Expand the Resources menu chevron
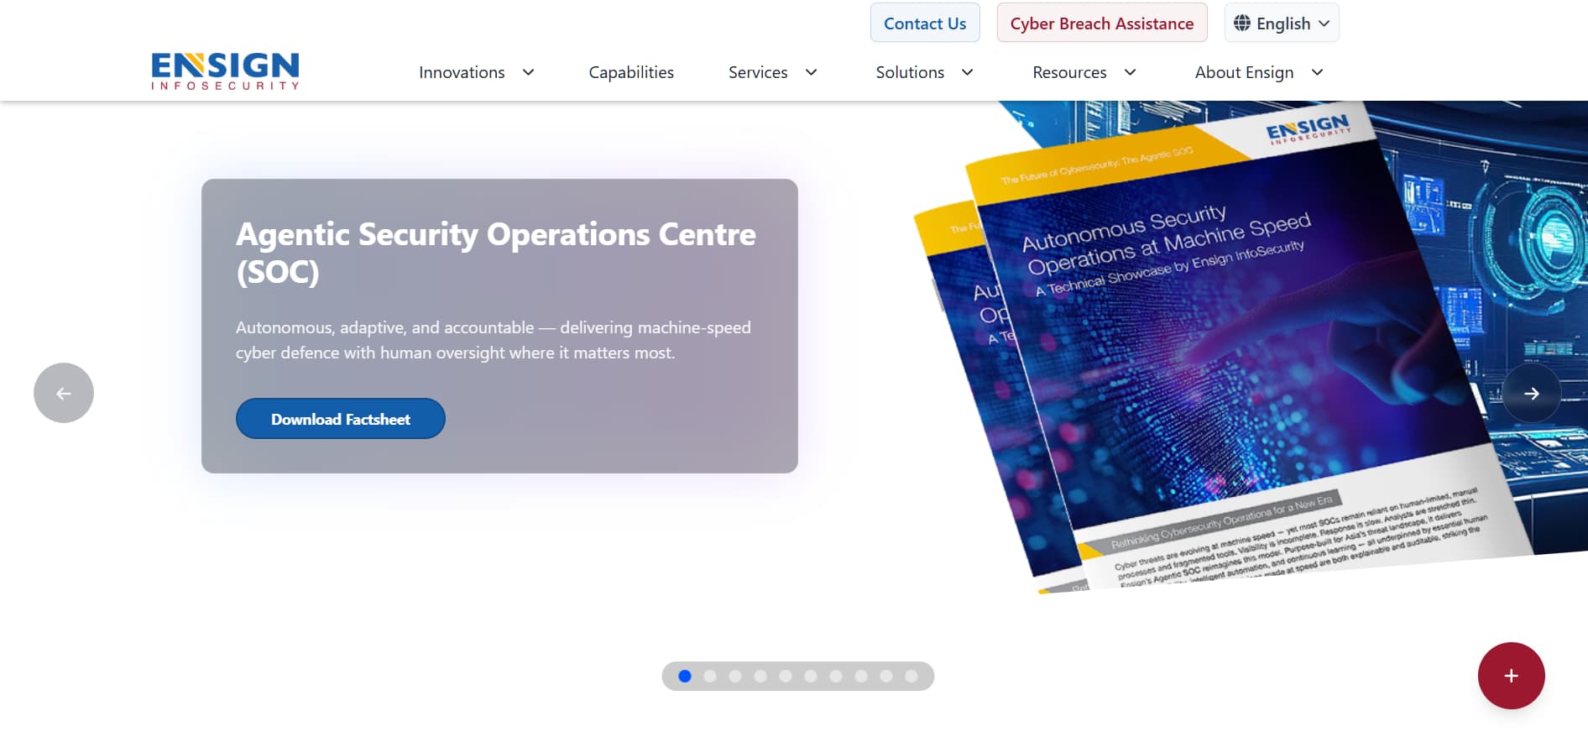 1130,72
